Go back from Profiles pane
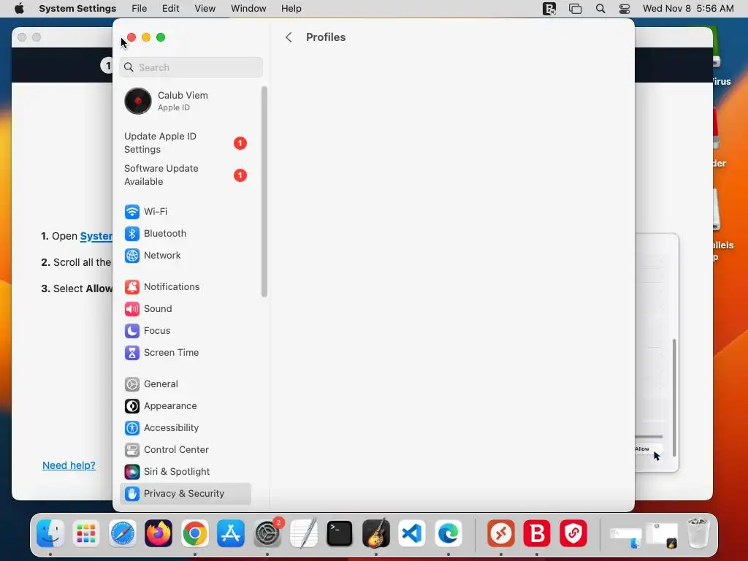 [288, 37]
